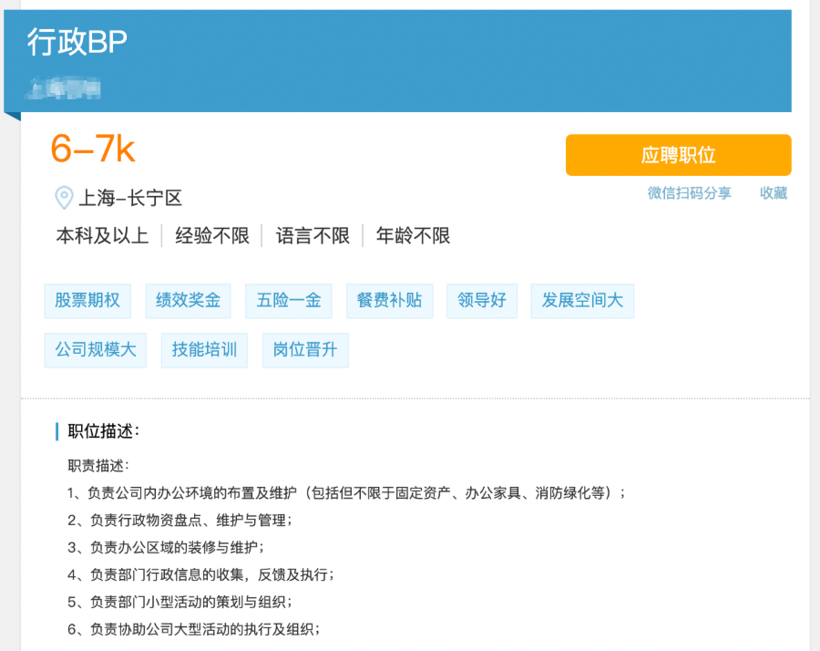Viewport: 820px width, 651px height.
Task: Click the orange 应聘职位 apply button
Action: tap(678, 155)
